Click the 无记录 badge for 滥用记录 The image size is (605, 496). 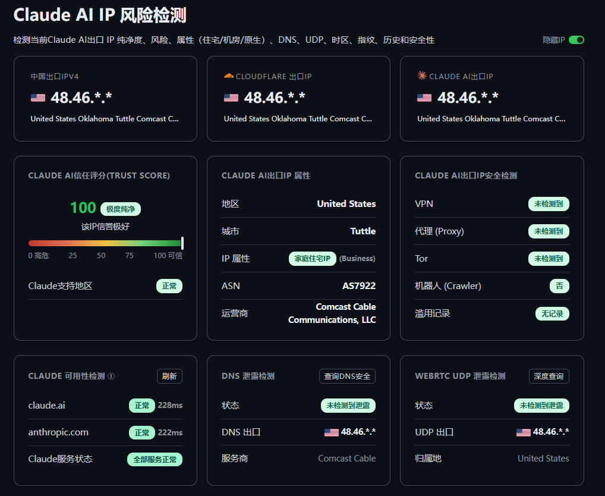coord(552,313)
